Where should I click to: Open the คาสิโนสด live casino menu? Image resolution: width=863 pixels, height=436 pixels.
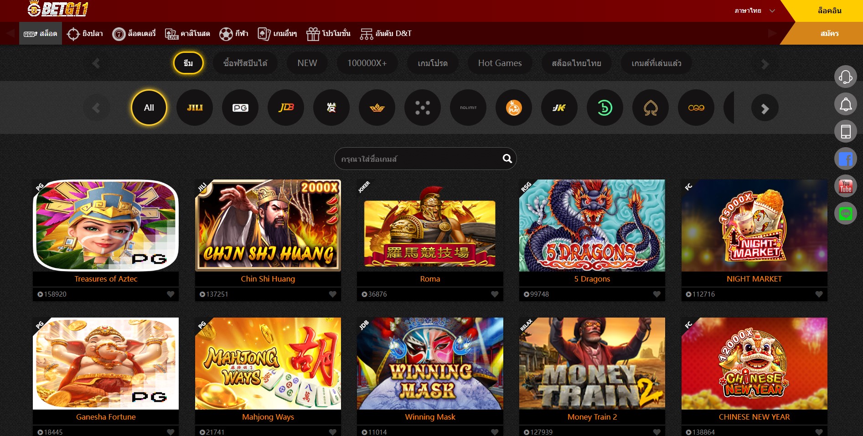click(x=187, y=34)
